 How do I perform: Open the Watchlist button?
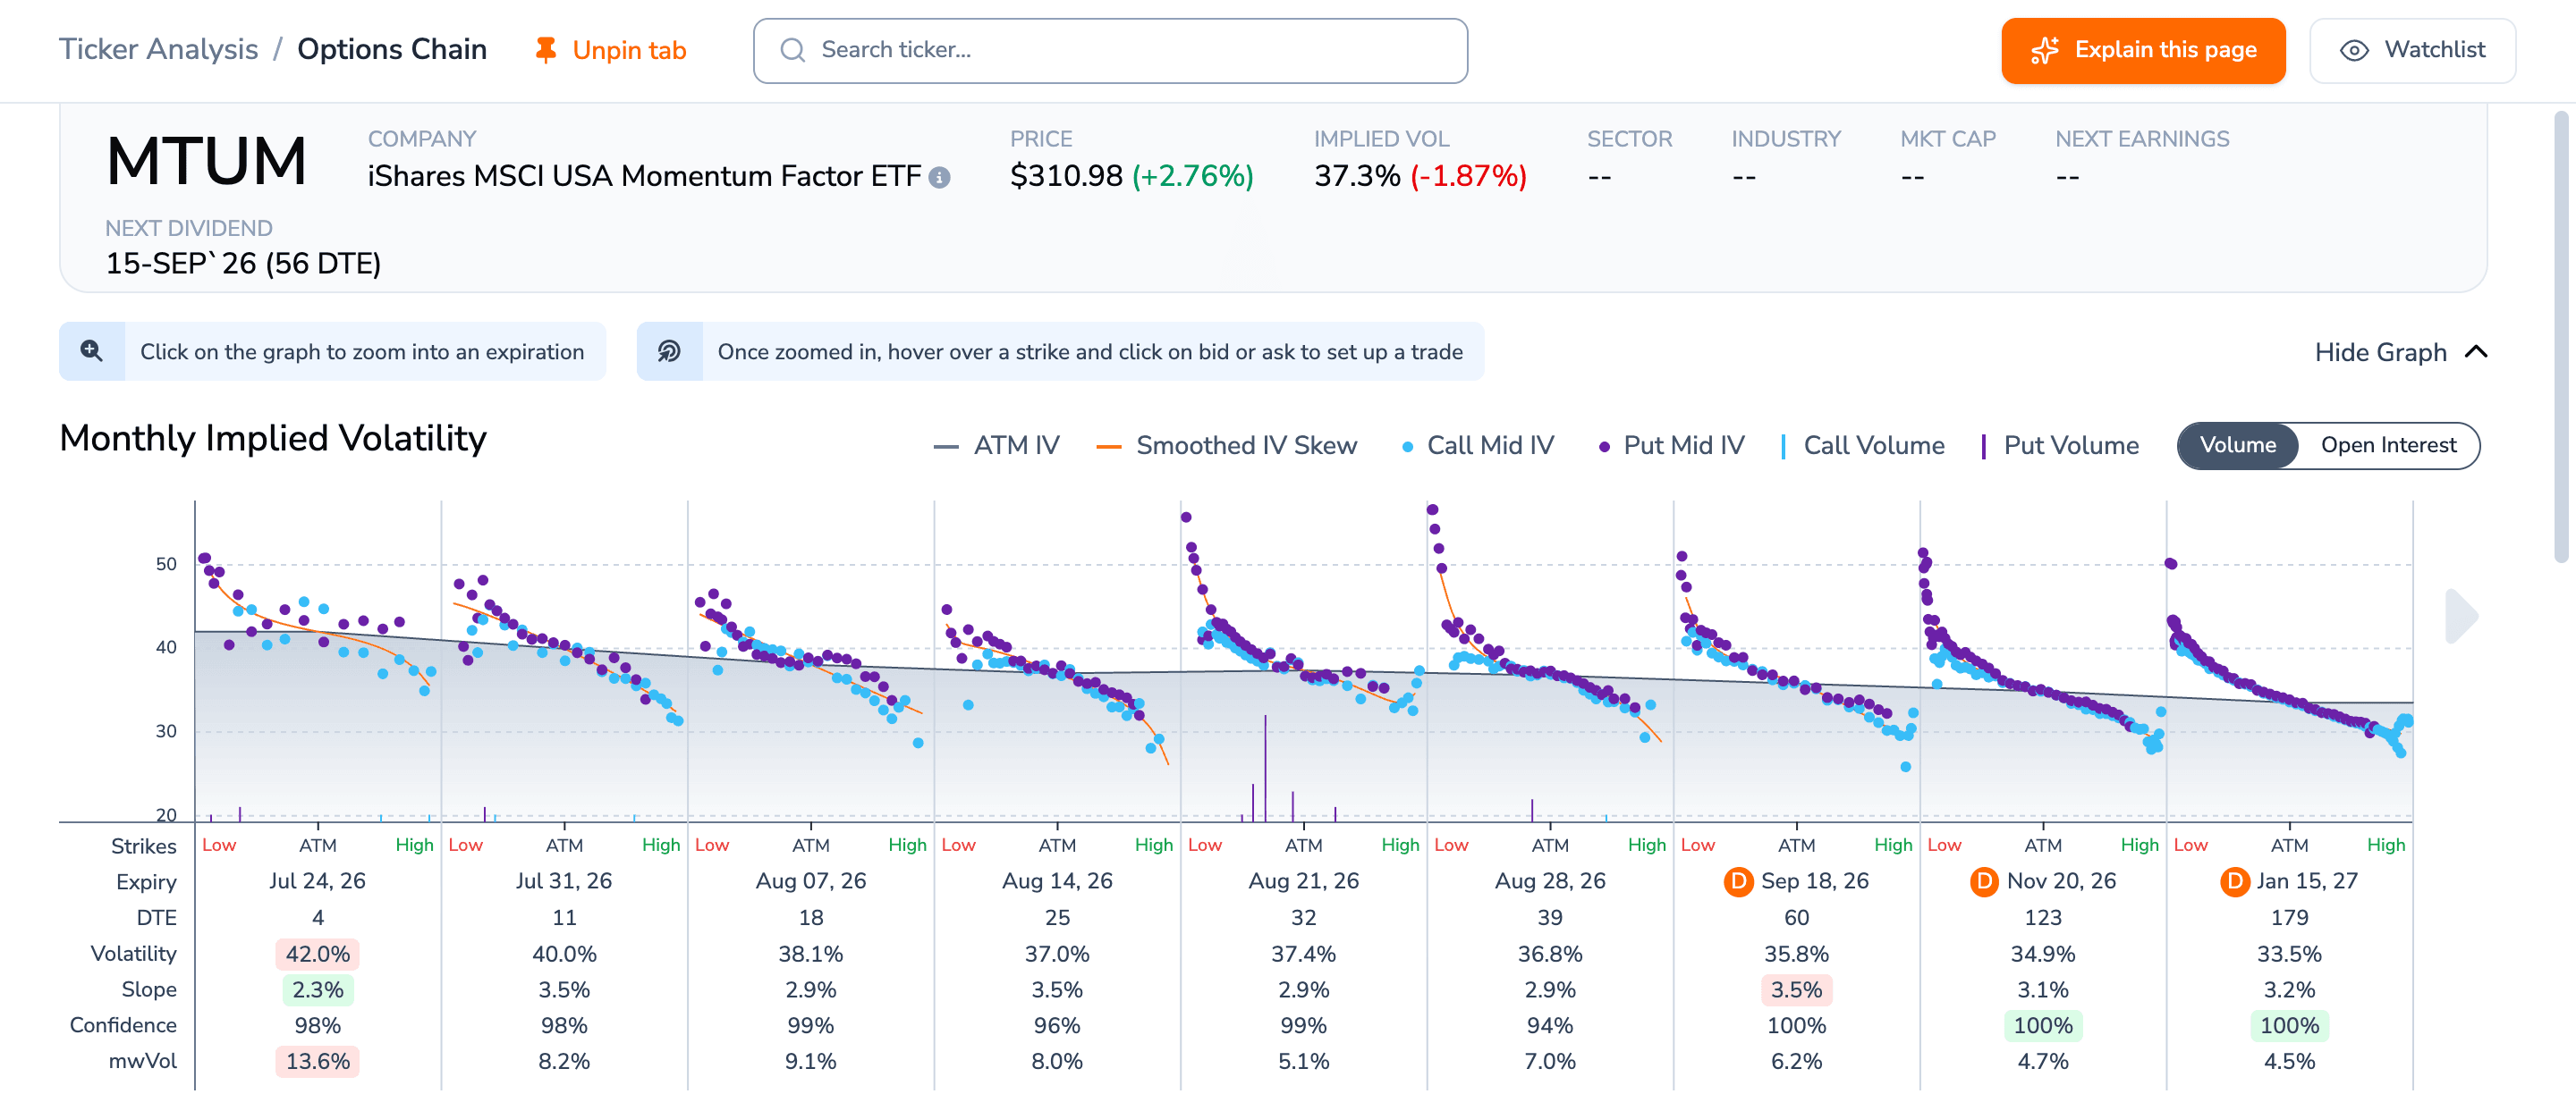point(2412,50)
